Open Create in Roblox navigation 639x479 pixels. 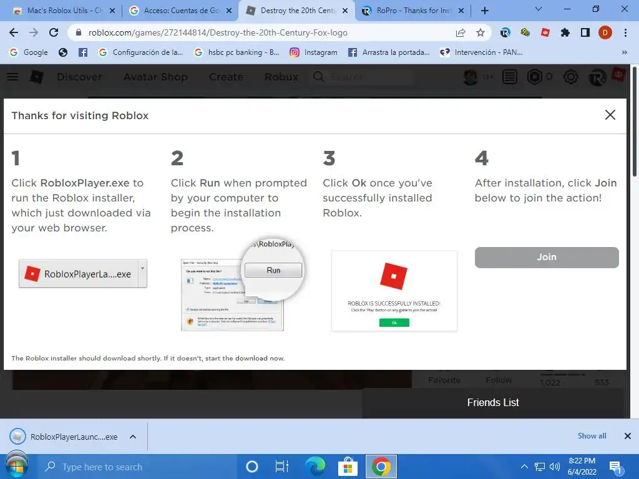226,77
